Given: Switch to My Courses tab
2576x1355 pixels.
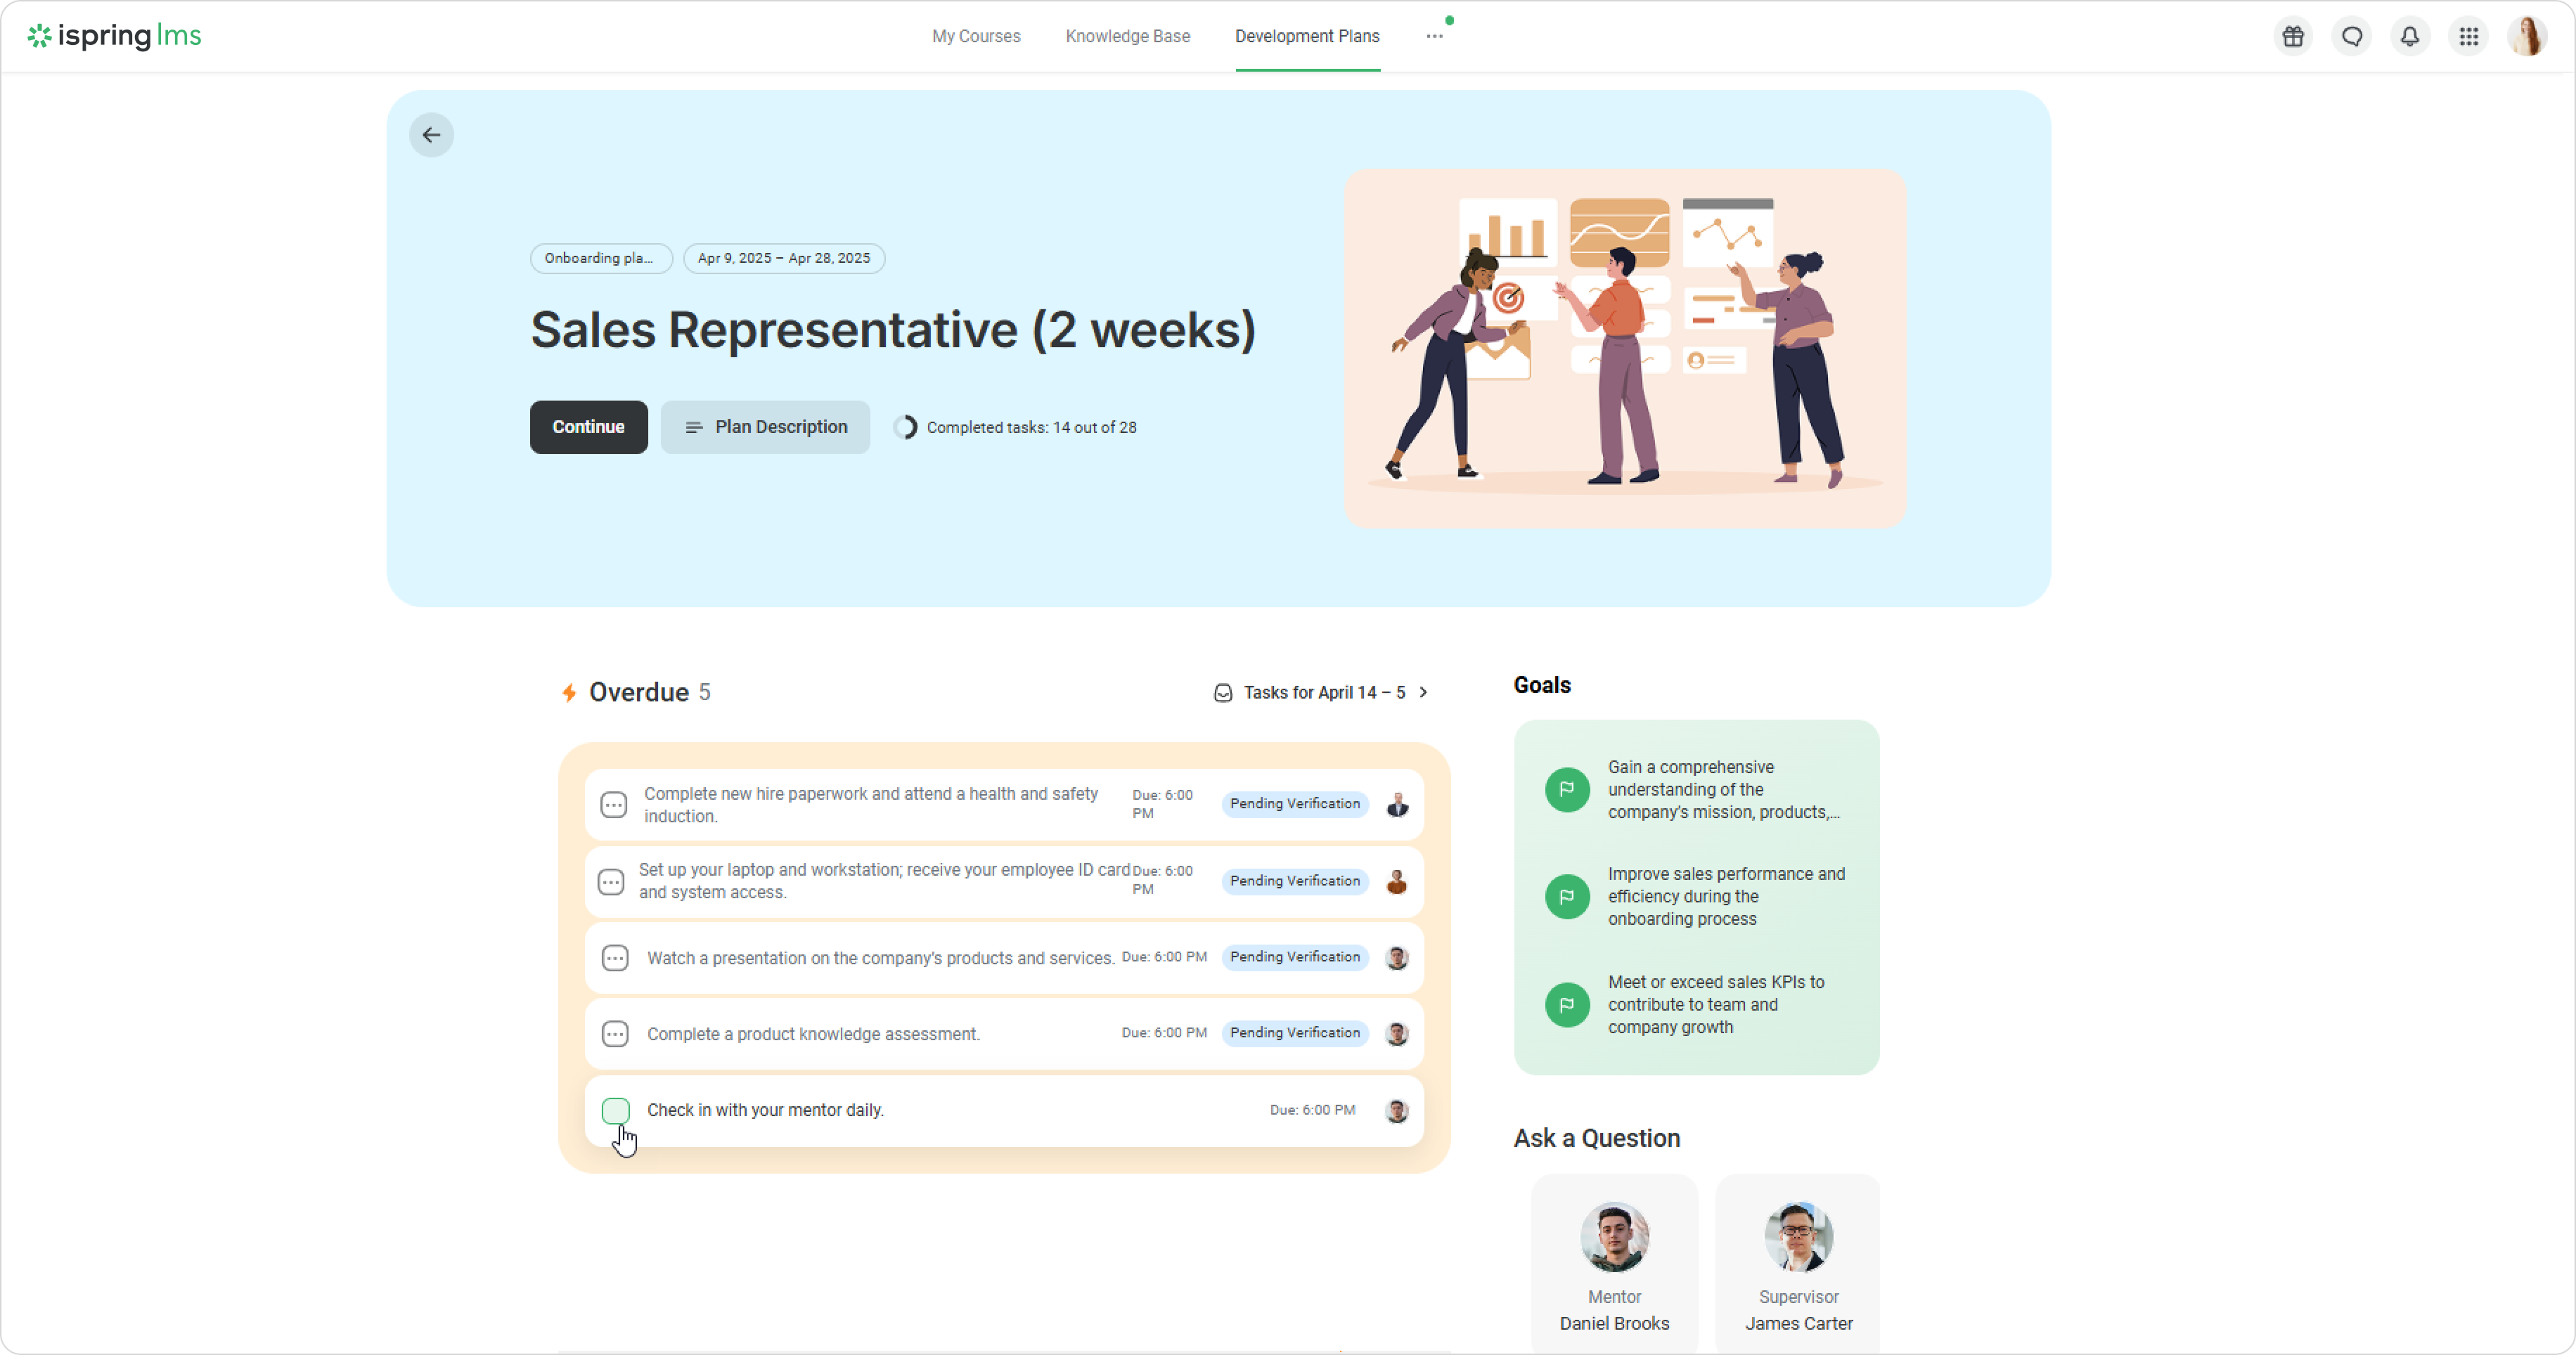Looking at the screenshot, I should point(976,36).
